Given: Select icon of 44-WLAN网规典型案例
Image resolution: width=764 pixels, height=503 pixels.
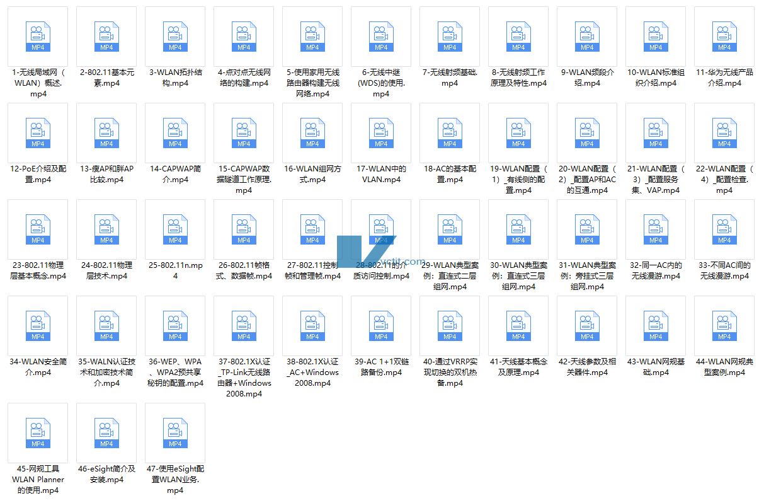Looking at the screenshot, I should click(724, 326).
